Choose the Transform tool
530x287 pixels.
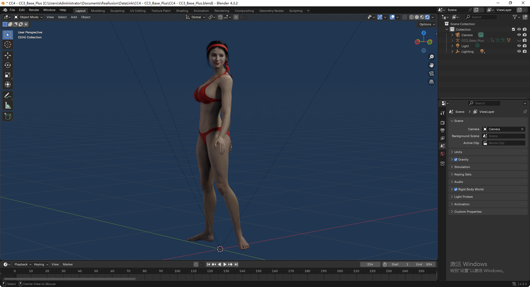point(8,85)
